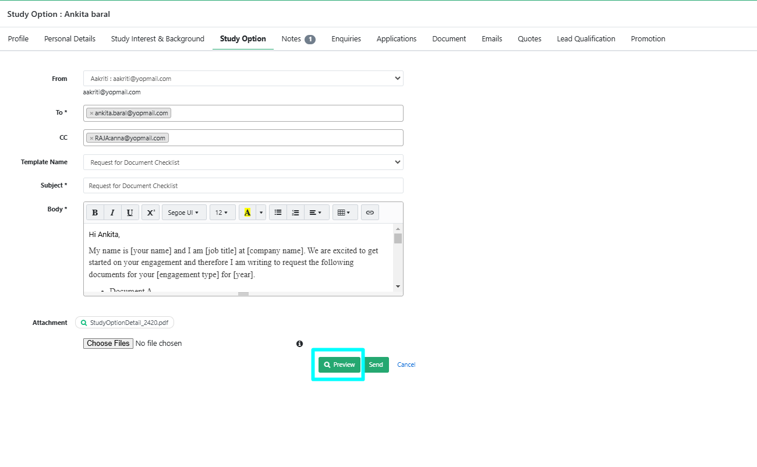This screenshot has width=757, height=467.
Task: Open the Lead Qualification tab
Action: pos(586,39)
